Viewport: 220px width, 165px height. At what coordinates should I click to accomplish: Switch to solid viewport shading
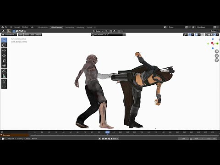(x=209, y=35)
